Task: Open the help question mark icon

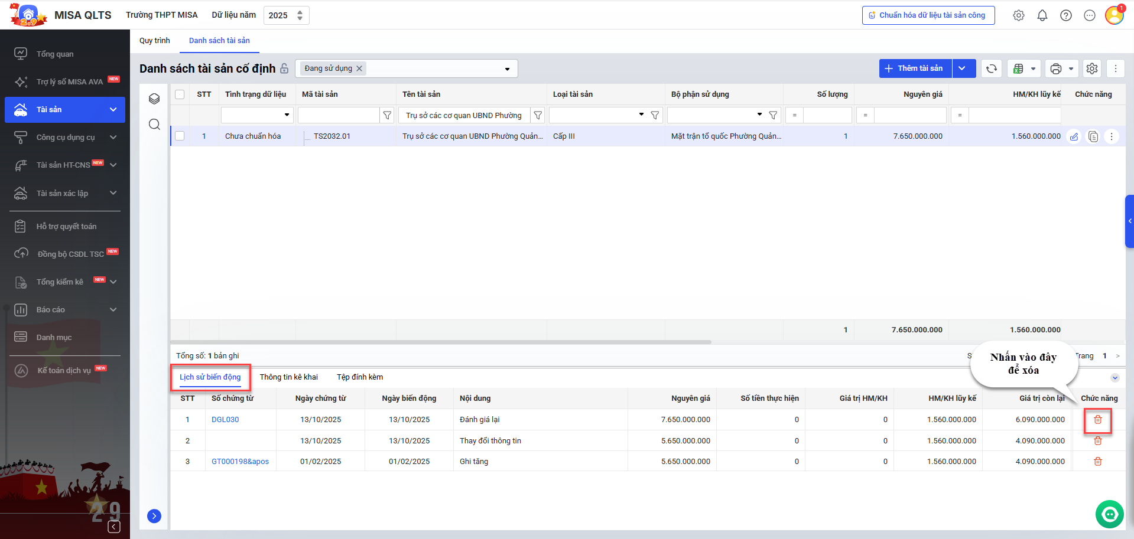Action: tap(1065, 15)
